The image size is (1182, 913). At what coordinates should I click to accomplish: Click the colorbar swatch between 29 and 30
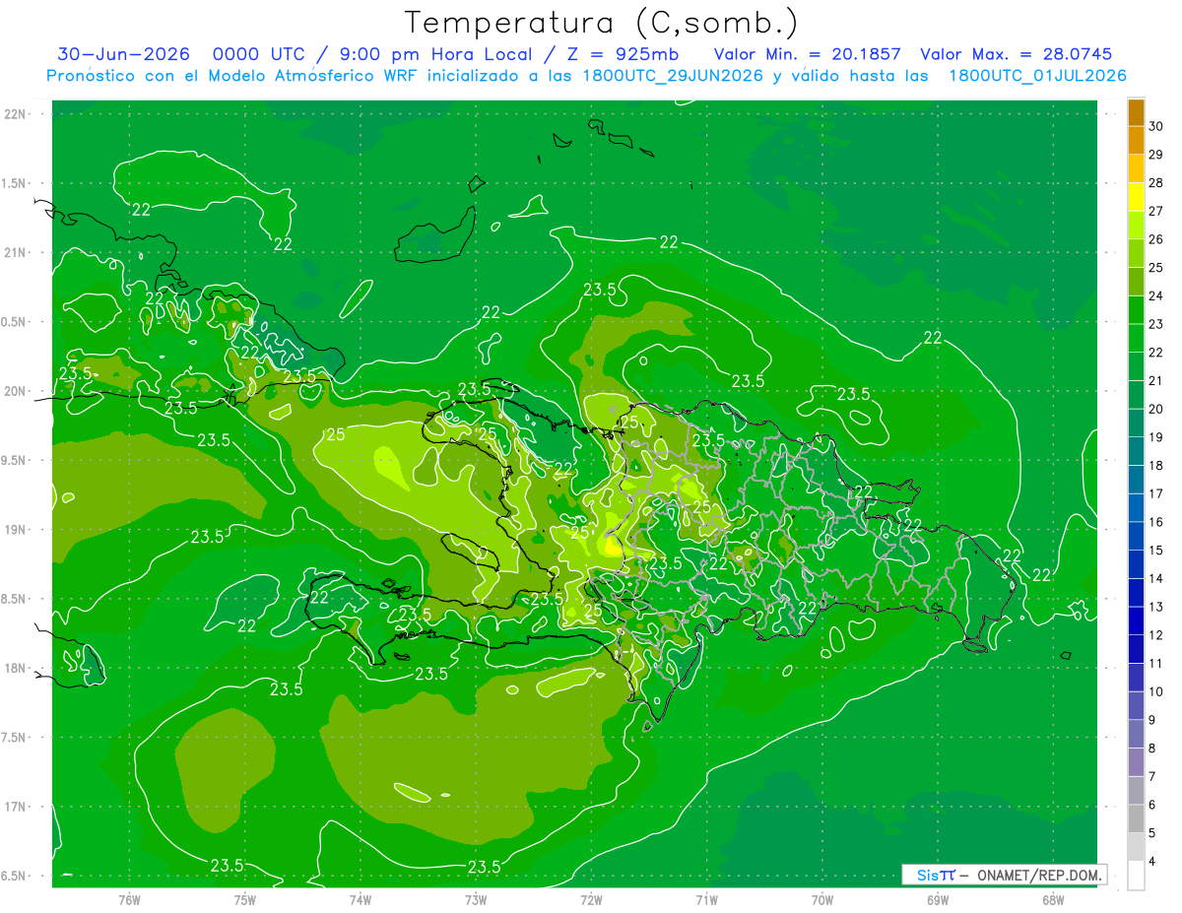click(1136, 140)
